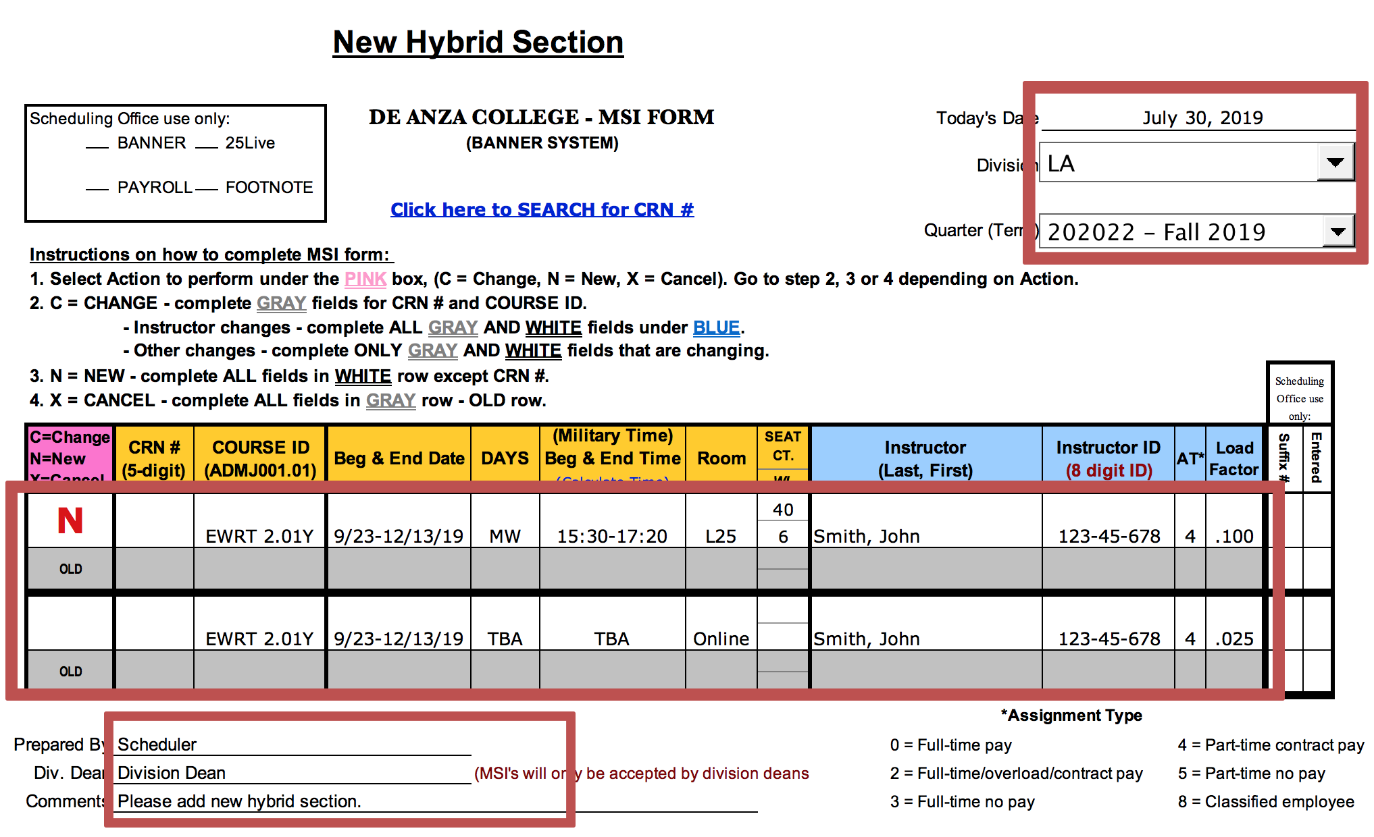Click the first OLD row label

coord(70,569)
